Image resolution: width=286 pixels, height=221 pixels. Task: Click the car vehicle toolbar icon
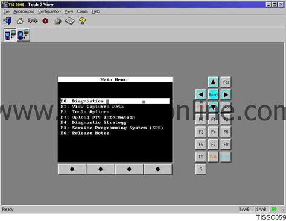[33, 20]
